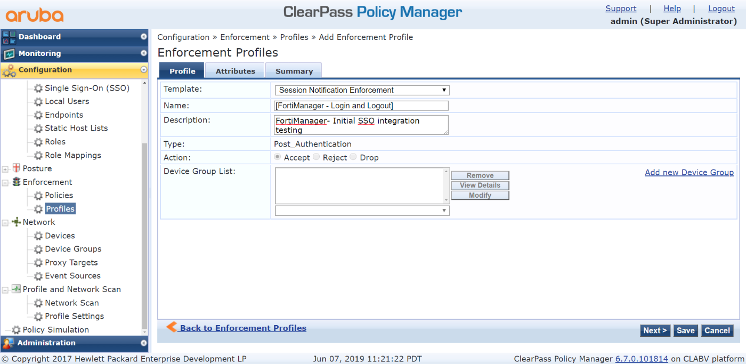Switch to the Summary tab
The image size is (746, 364).
point(294,71)
